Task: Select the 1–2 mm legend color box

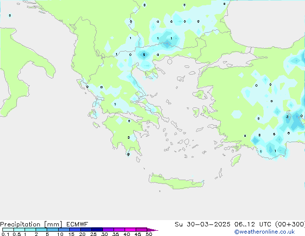Action: (30, 230)
